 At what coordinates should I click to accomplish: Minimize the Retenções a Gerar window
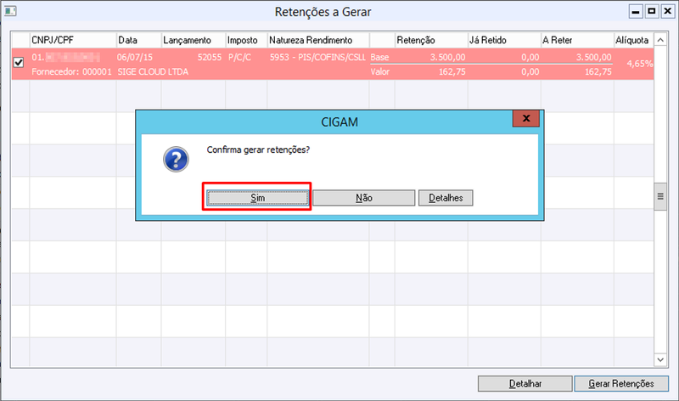(636, 12)
